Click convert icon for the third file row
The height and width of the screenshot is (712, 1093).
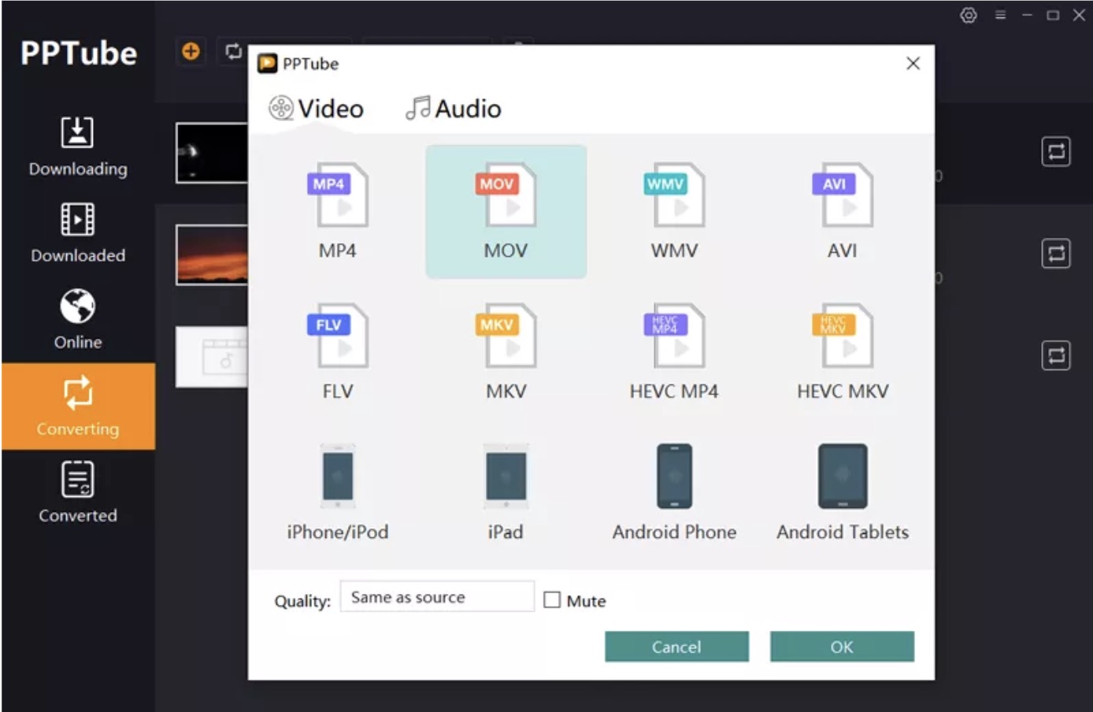(x=1056, y=355)
